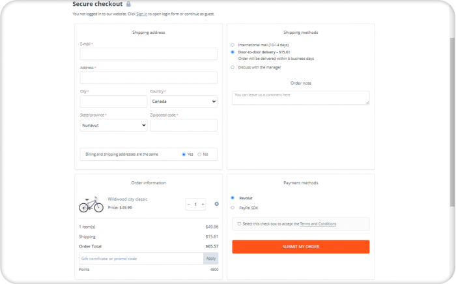The width and height of the screenshot is (456, 284).
Task: Open the Sign in link
Action: click(141, 14)
